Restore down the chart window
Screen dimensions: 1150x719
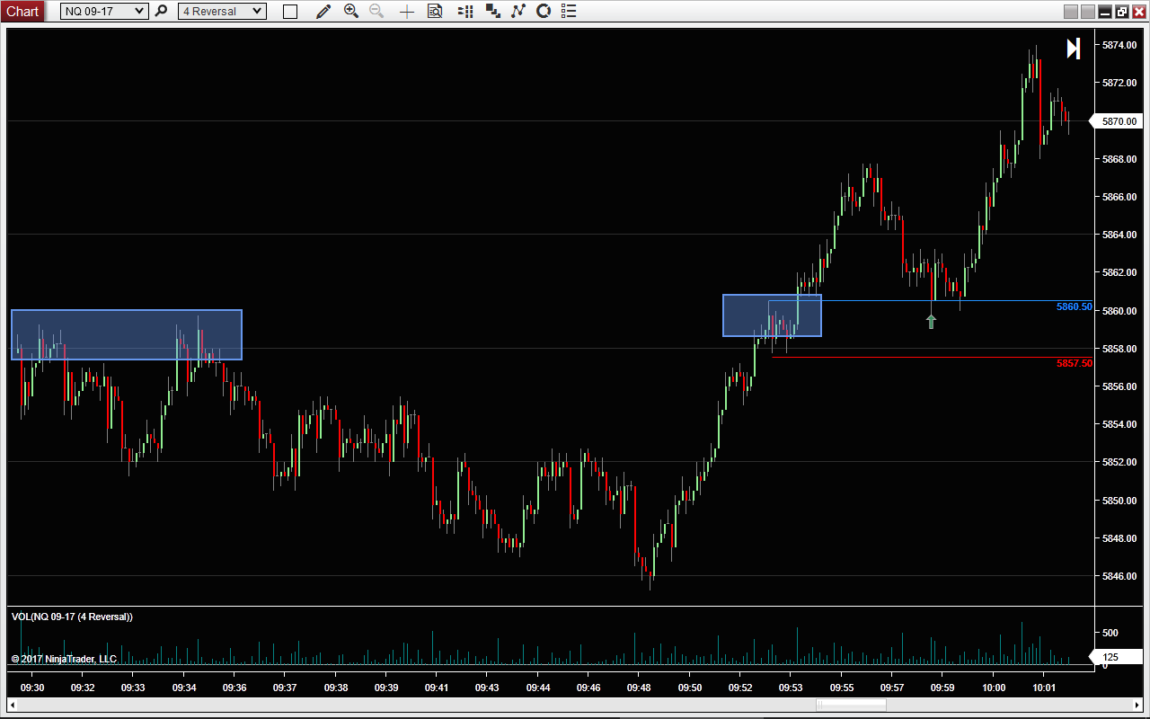click(1122, 12)
